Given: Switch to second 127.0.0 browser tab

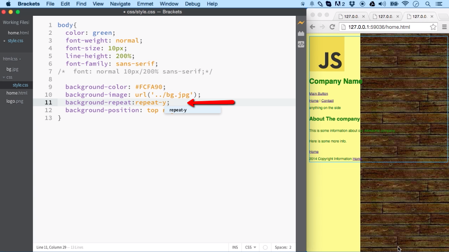Looking at the screenshot, I should [385, 17].
